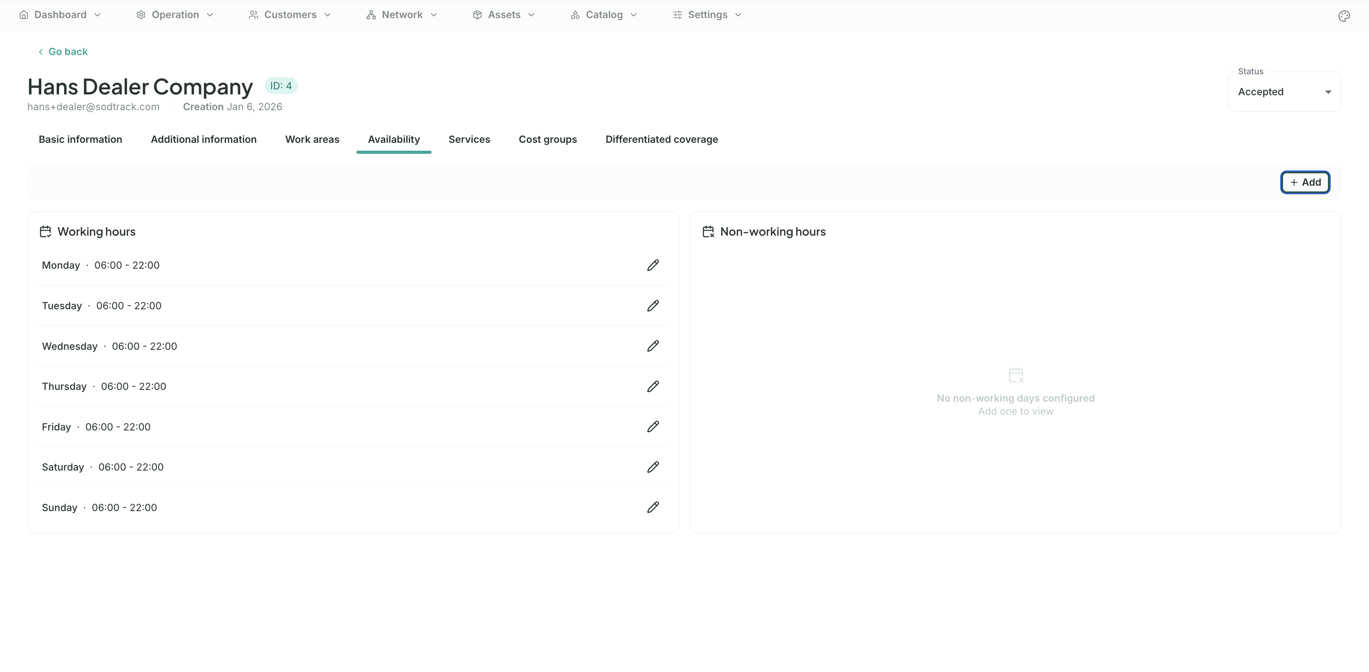
Task: Edit Thursday working hours pencil icon
Action: pyautogui.click(x=653, y=386)
